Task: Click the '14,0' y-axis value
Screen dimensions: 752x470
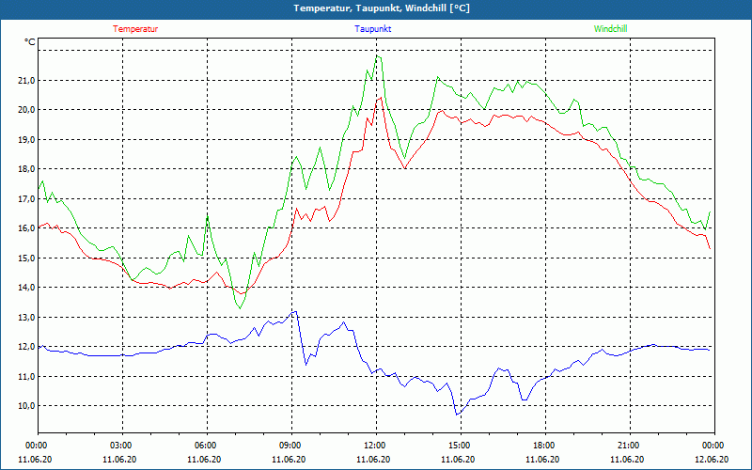Action: tap(27, 288)
